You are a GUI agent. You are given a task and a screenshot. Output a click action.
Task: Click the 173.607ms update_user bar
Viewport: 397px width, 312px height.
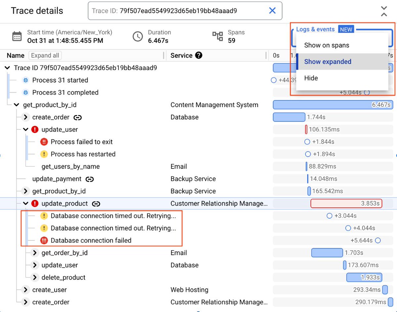pyautogui.click(x=345, y=265)
